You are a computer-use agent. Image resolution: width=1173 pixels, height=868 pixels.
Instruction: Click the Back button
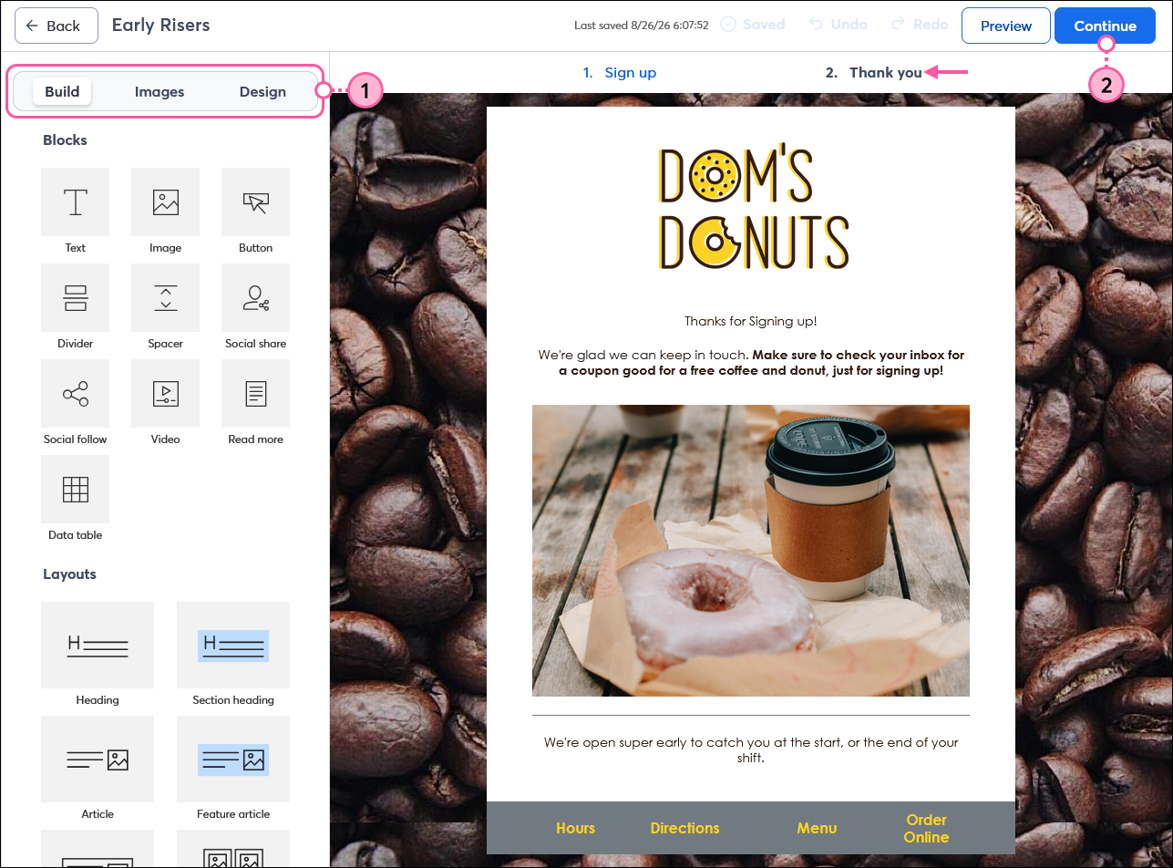[x=57, y=26]
